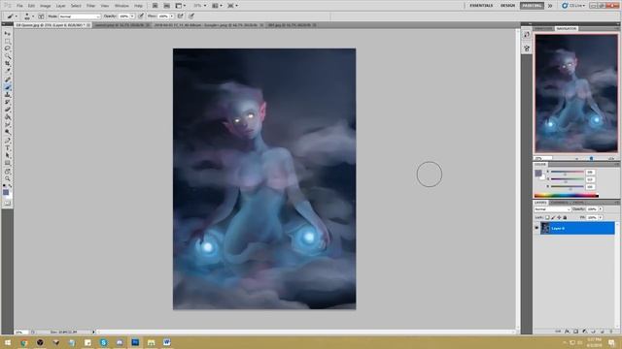Open the Layer menu
The image size is (622, 349).
pyautogui.click(x=60, y=6)
